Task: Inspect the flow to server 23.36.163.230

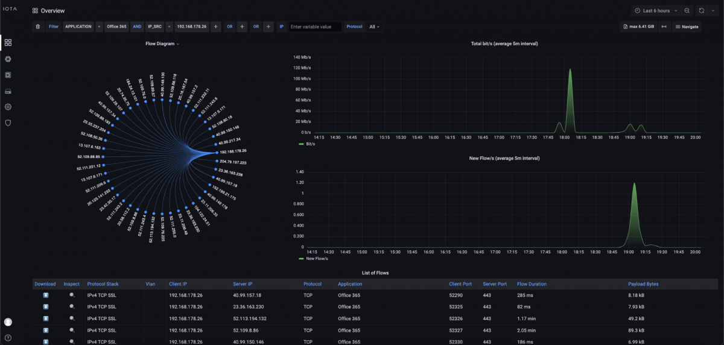Action: [72, 307]
